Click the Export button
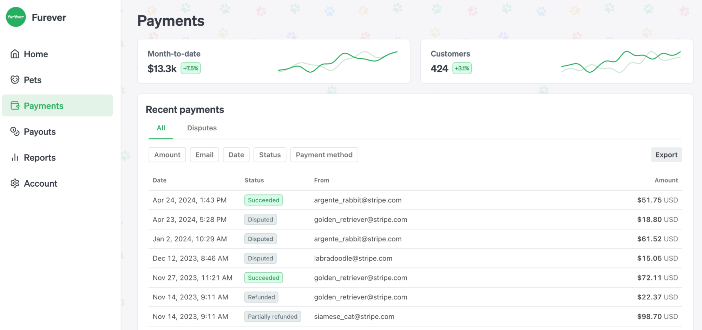The width and height of the screenshot is (702, 330). 666,155
